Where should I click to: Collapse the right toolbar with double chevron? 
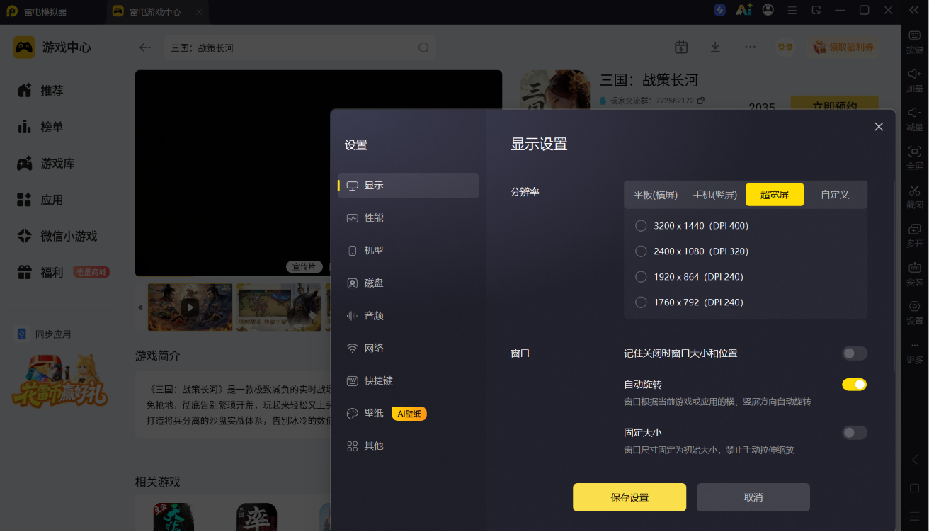pyautogui.click(x=913, y=10)
